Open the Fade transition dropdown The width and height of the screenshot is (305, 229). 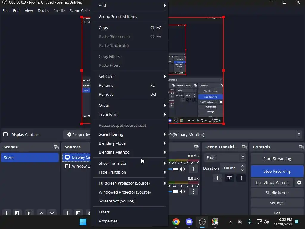click(225, 157)
